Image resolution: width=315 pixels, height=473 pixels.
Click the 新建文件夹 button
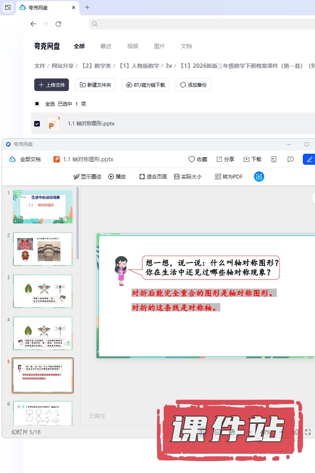95,85
